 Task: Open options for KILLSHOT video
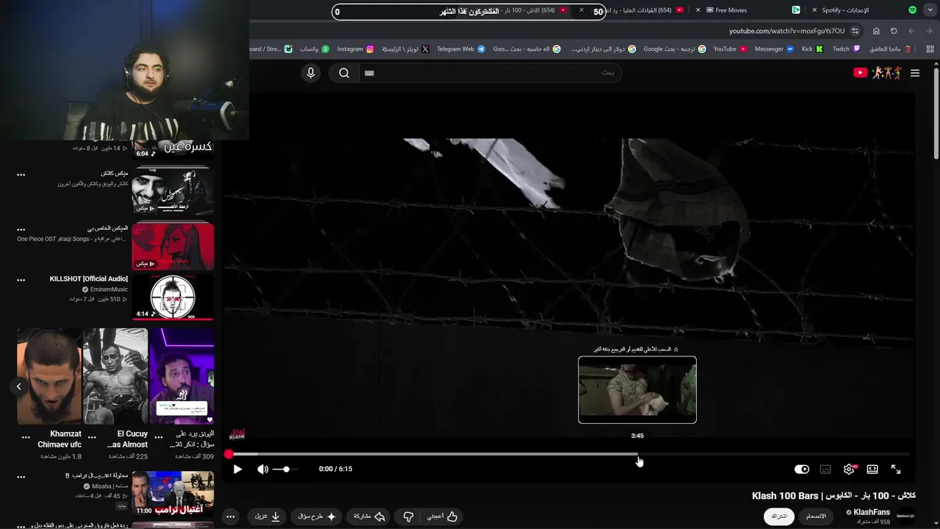pos(21,280)
